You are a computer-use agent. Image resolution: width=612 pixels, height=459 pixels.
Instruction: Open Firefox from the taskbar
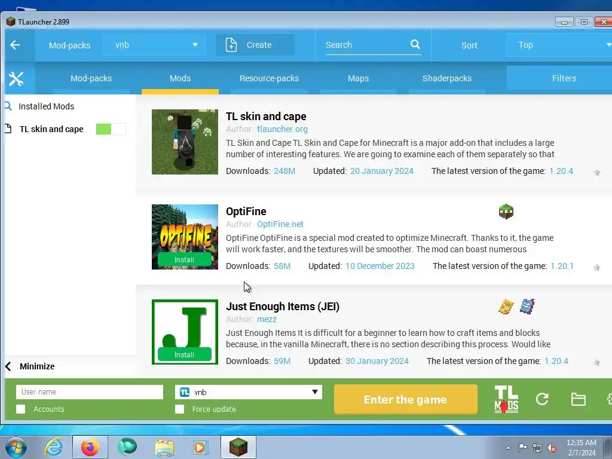point(90,447)
